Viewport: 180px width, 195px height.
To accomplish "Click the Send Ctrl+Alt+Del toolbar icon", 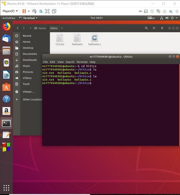I will click(x=34, y=11).
